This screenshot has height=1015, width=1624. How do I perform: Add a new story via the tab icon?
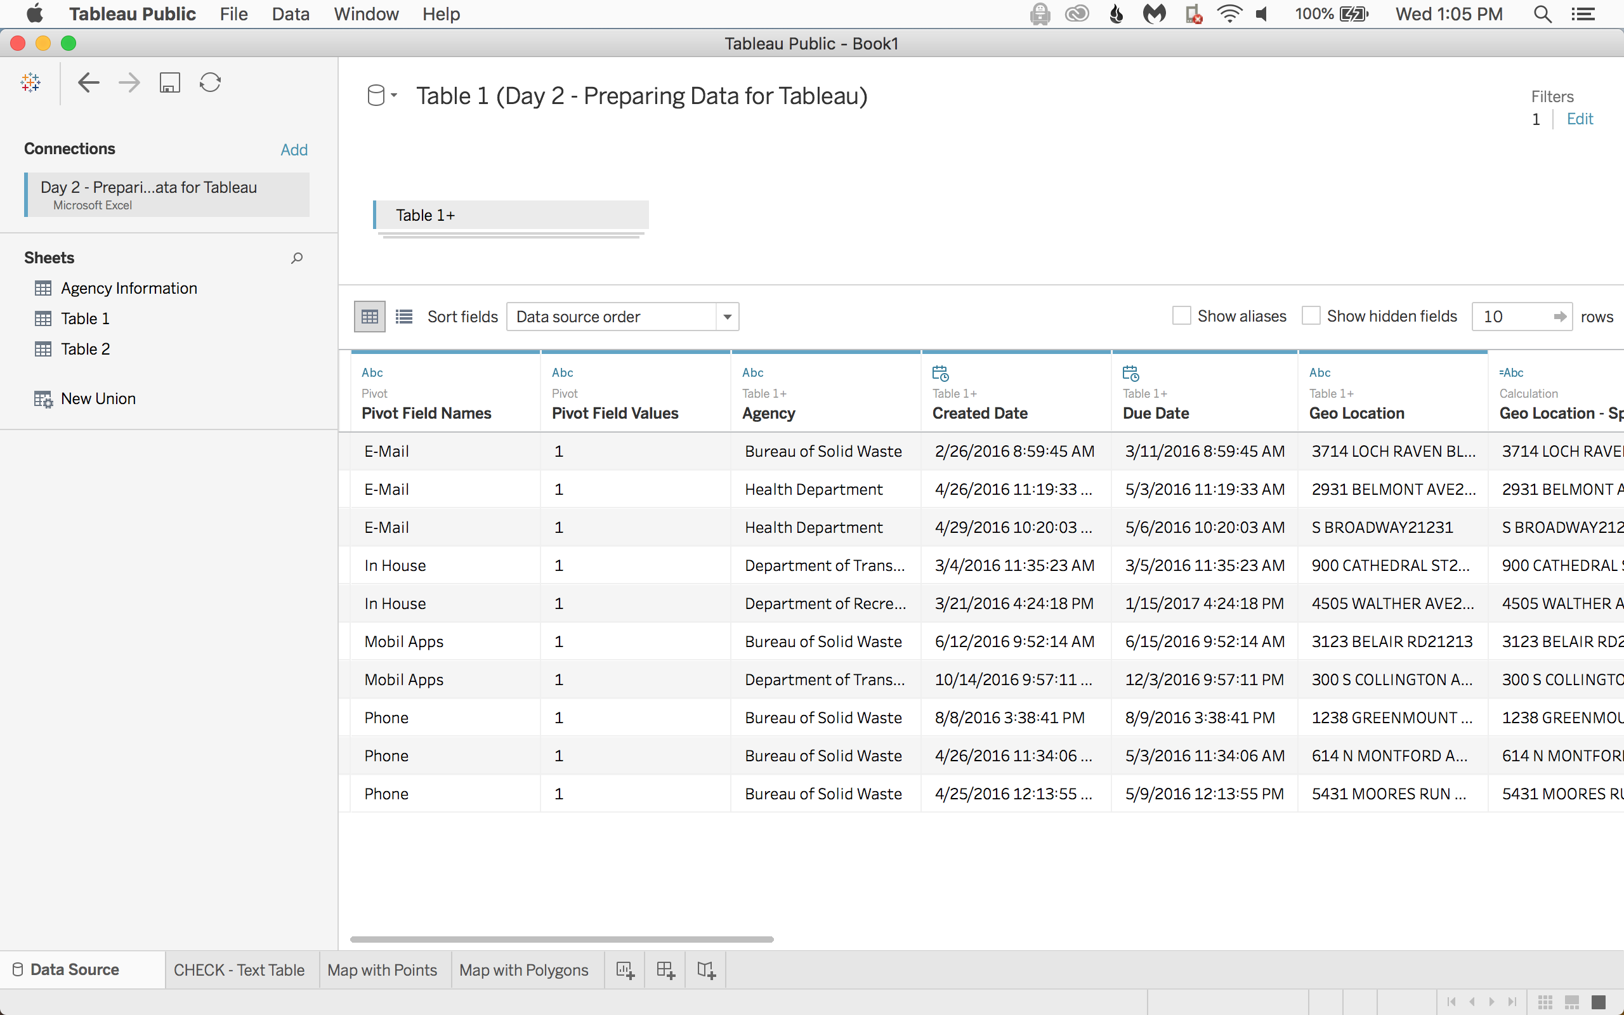point(706,970)
